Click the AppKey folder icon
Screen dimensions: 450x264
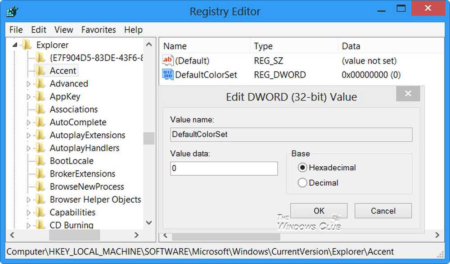coord(40,96)
